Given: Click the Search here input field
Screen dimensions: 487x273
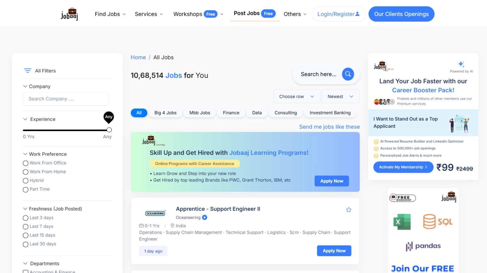Looking at the screenshot, I should [x=319, y=74].
